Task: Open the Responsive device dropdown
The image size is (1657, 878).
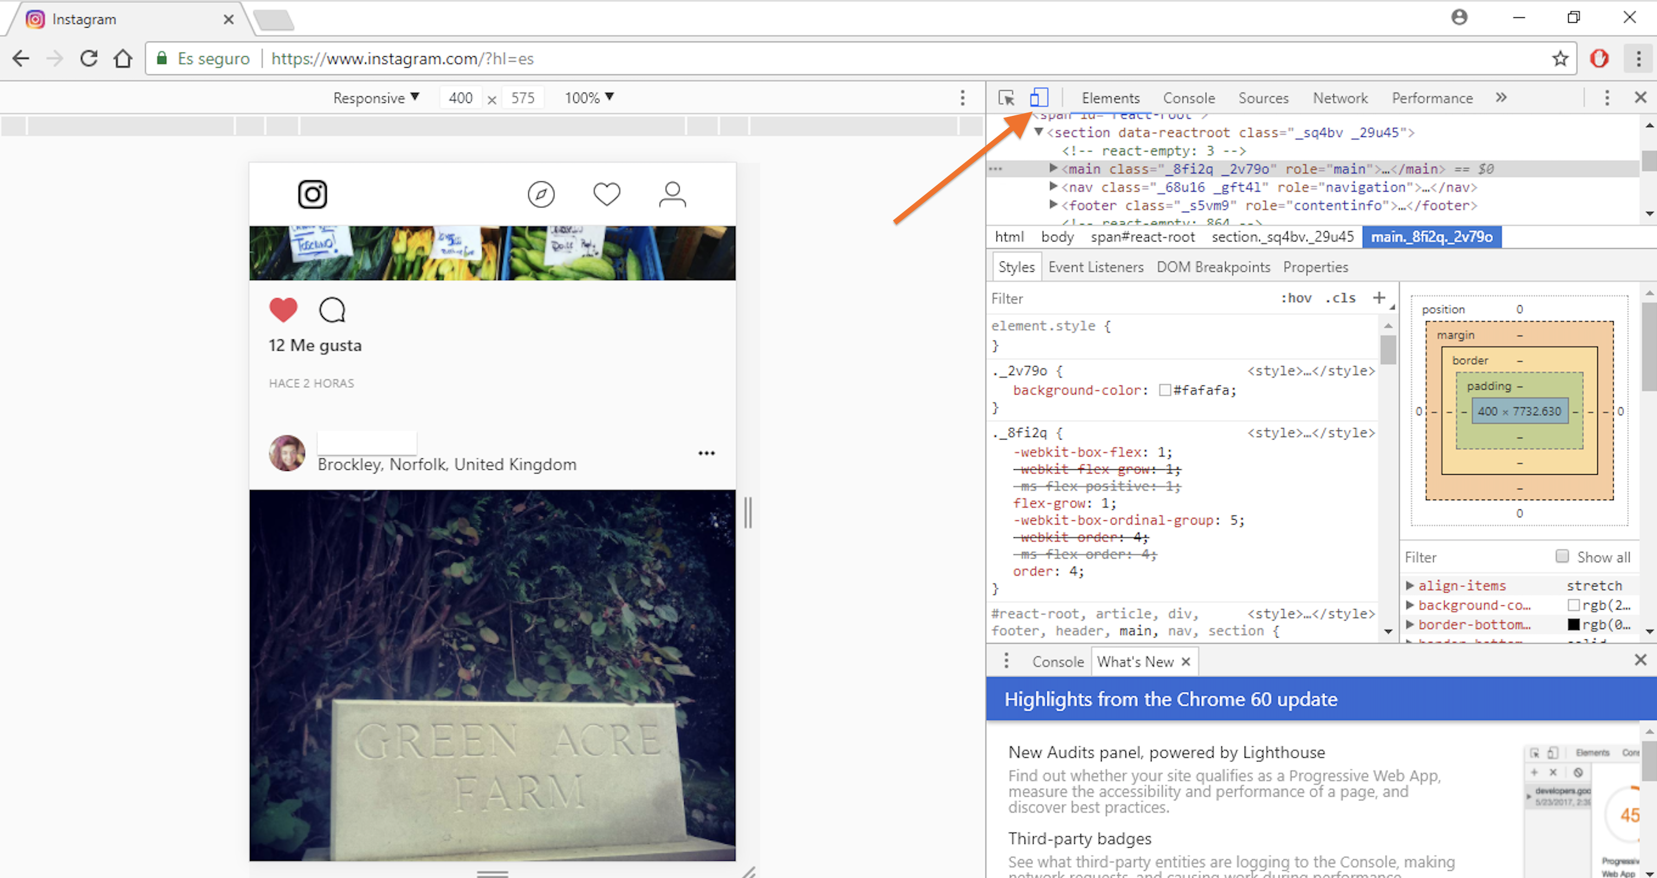Action: [x=376, y=97]
